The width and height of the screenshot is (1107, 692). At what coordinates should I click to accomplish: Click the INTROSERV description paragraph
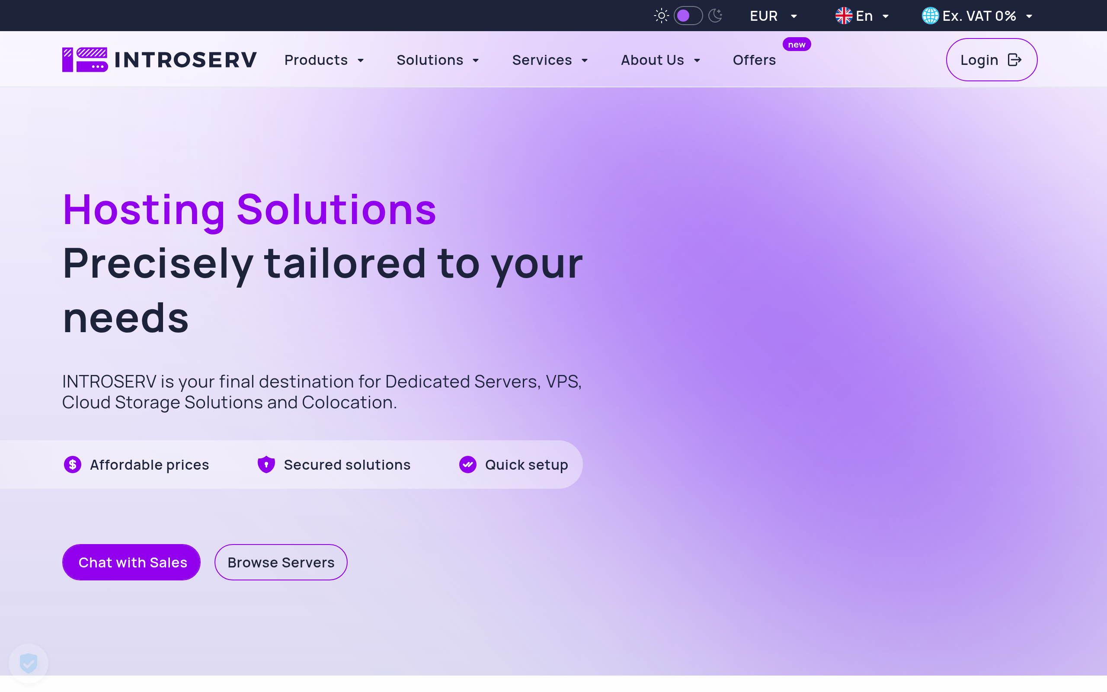322,392
